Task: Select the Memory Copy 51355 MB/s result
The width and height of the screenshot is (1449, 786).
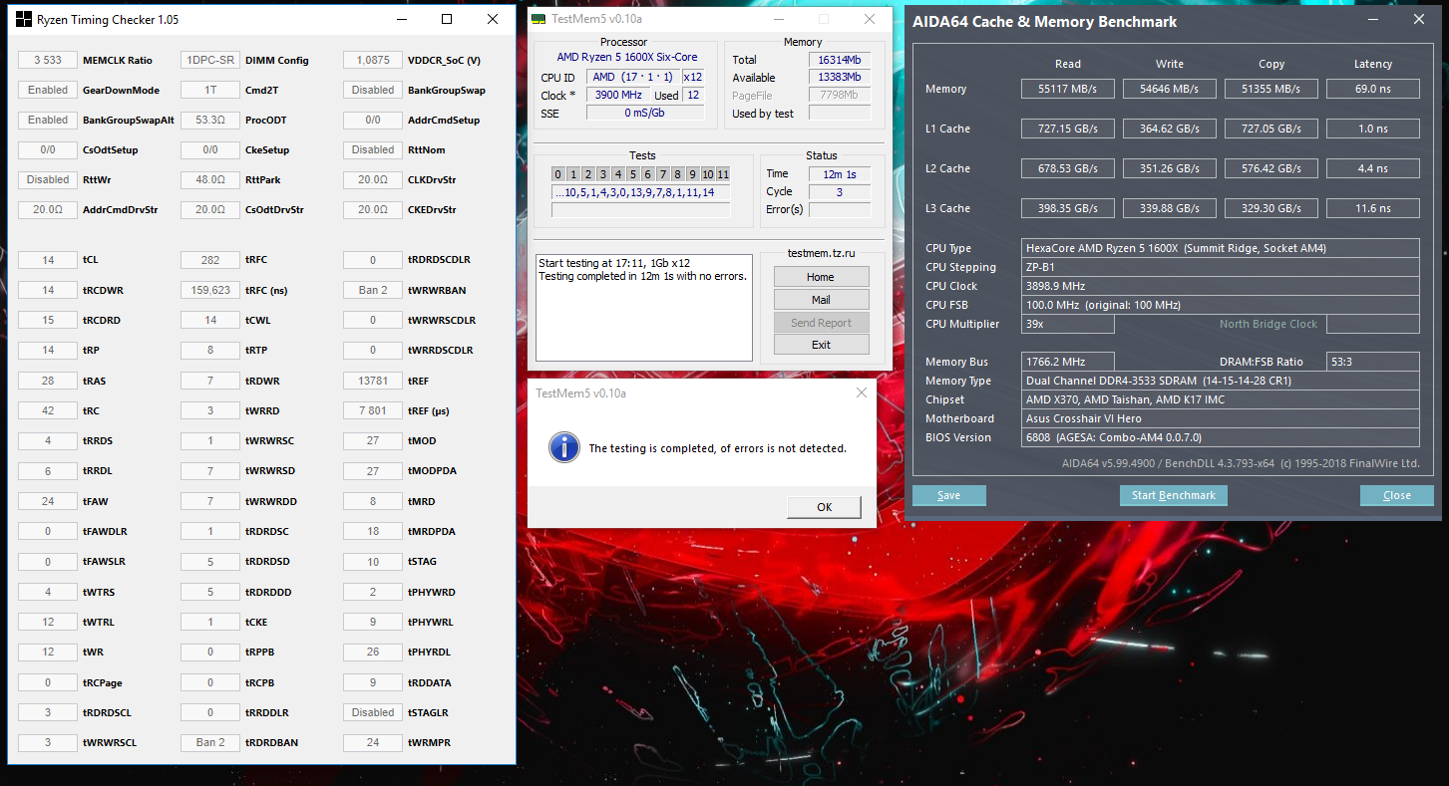Action: [x=1271, y=89]
